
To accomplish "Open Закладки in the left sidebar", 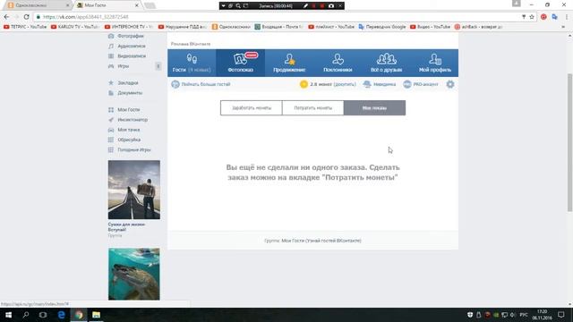I will (124, 83).
